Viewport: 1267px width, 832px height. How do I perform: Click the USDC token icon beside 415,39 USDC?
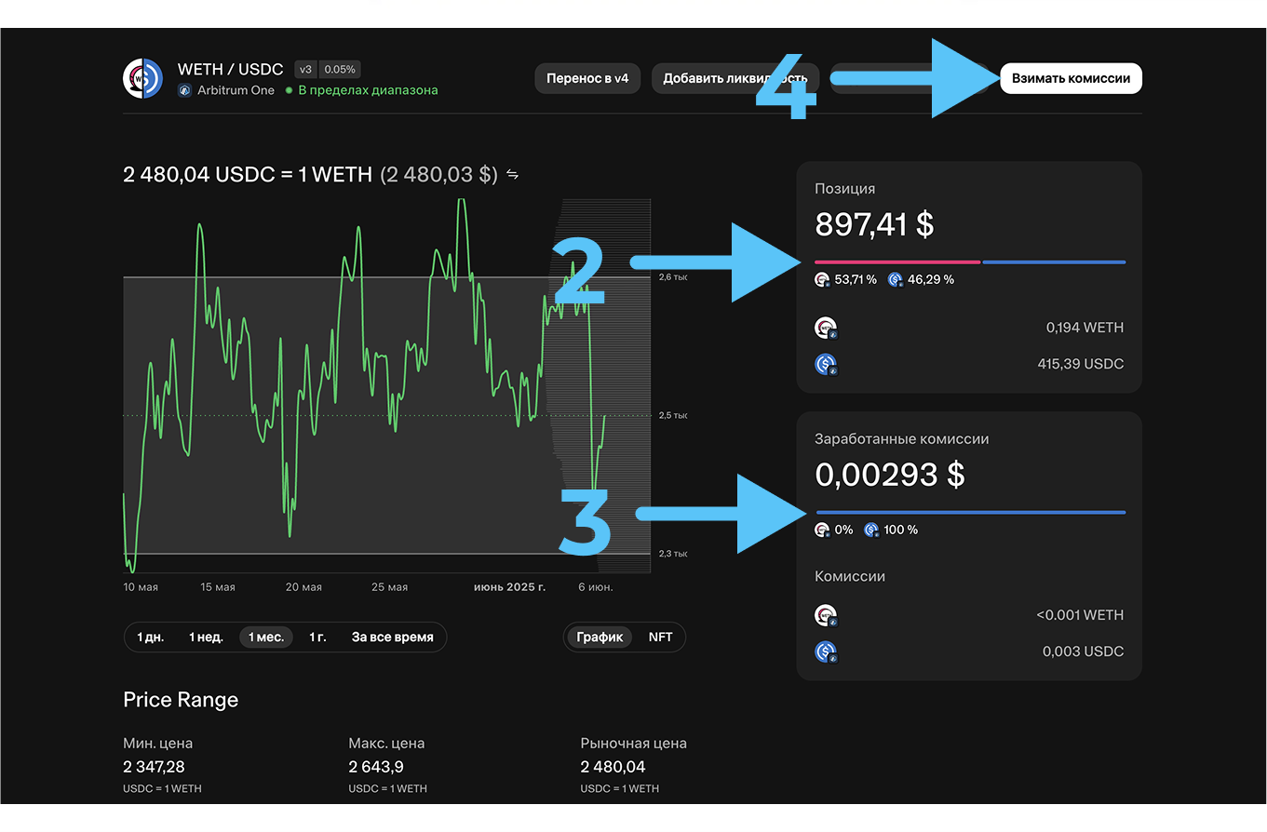click(825, 365)
